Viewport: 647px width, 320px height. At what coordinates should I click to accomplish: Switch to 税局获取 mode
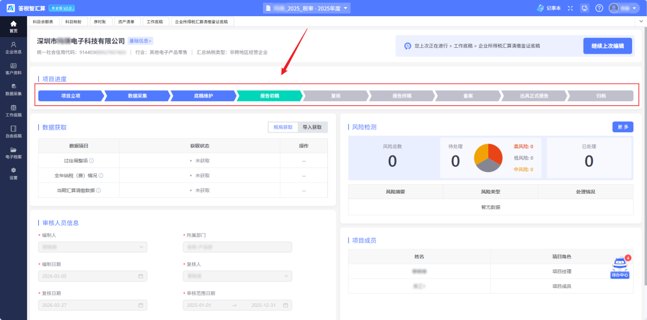(283, 127)
